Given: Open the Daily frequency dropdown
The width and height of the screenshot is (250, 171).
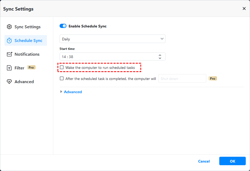Looking at the screenshot, I should coord(112,39).
